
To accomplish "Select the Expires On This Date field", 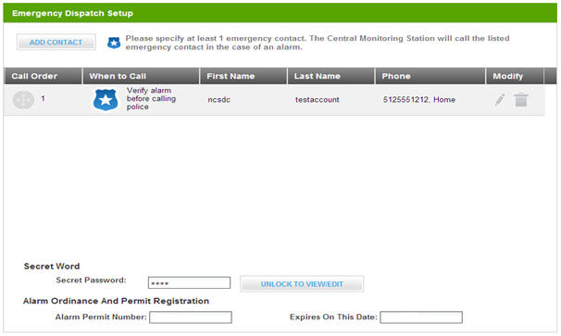I will (421, 317).
